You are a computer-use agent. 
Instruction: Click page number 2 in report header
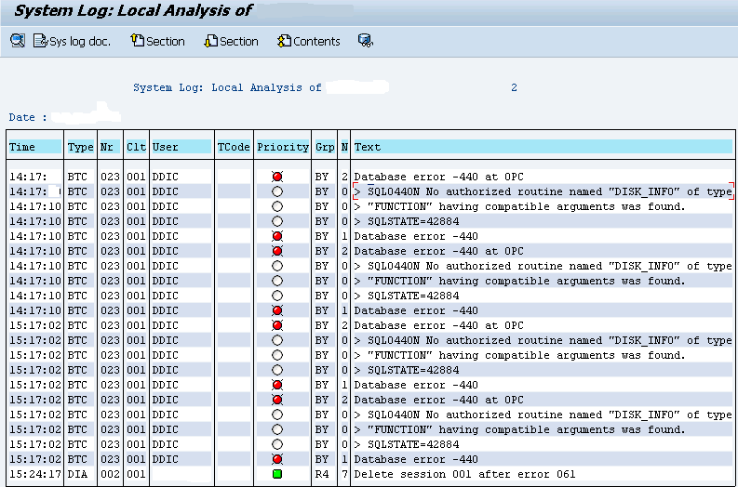(514, 87)
